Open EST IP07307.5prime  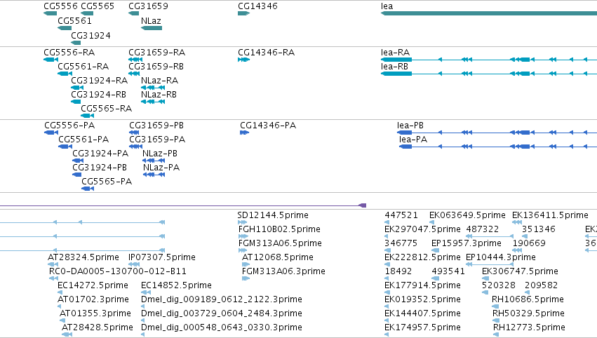(x=162, y=257)
